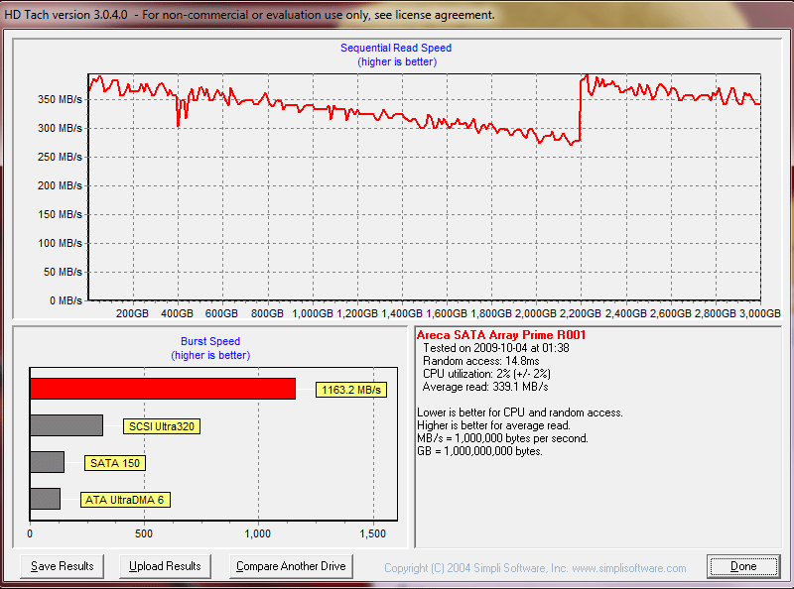Click 'Lower is better for CPU and random access.'
Image resolution: width=794 pixels, height=589 pixels.
520,412
